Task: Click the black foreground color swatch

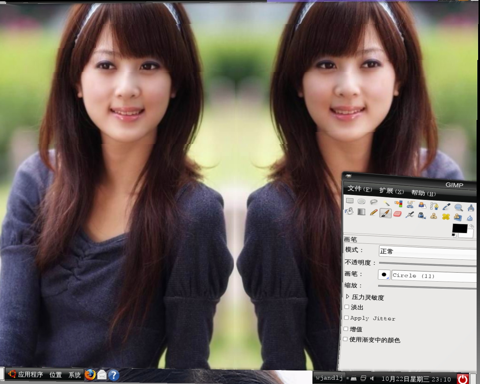Action: (459, 228)
